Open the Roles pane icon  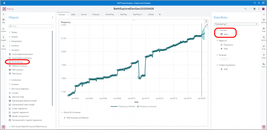264,29
